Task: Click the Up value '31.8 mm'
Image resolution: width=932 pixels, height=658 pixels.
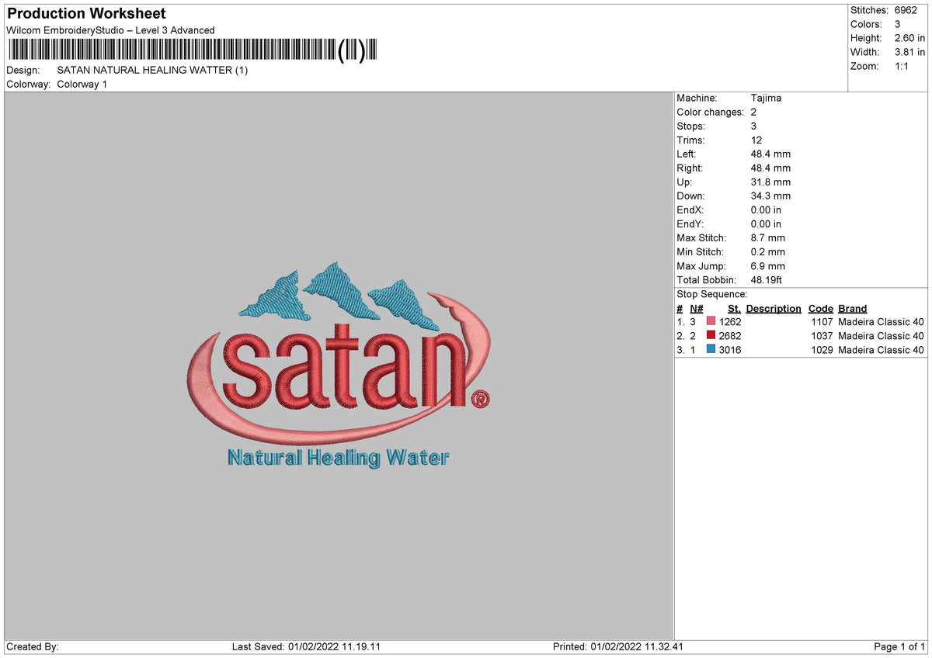Action: [x=770, y=182]
